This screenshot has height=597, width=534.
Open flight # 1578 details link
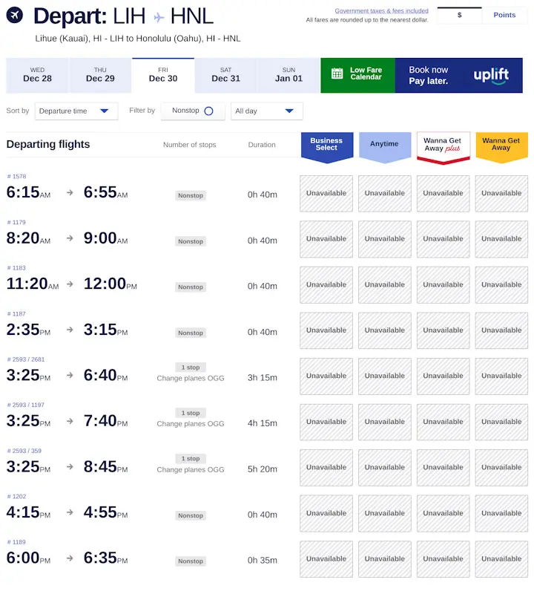tap(17, 176)
